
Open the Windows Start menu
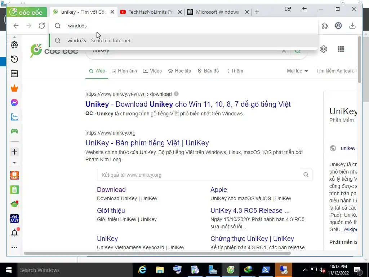pos(9,270)
